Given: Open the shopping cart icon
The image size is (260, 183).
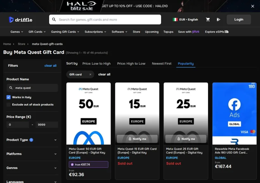Looking at the screenshot, I should (208, 20).
